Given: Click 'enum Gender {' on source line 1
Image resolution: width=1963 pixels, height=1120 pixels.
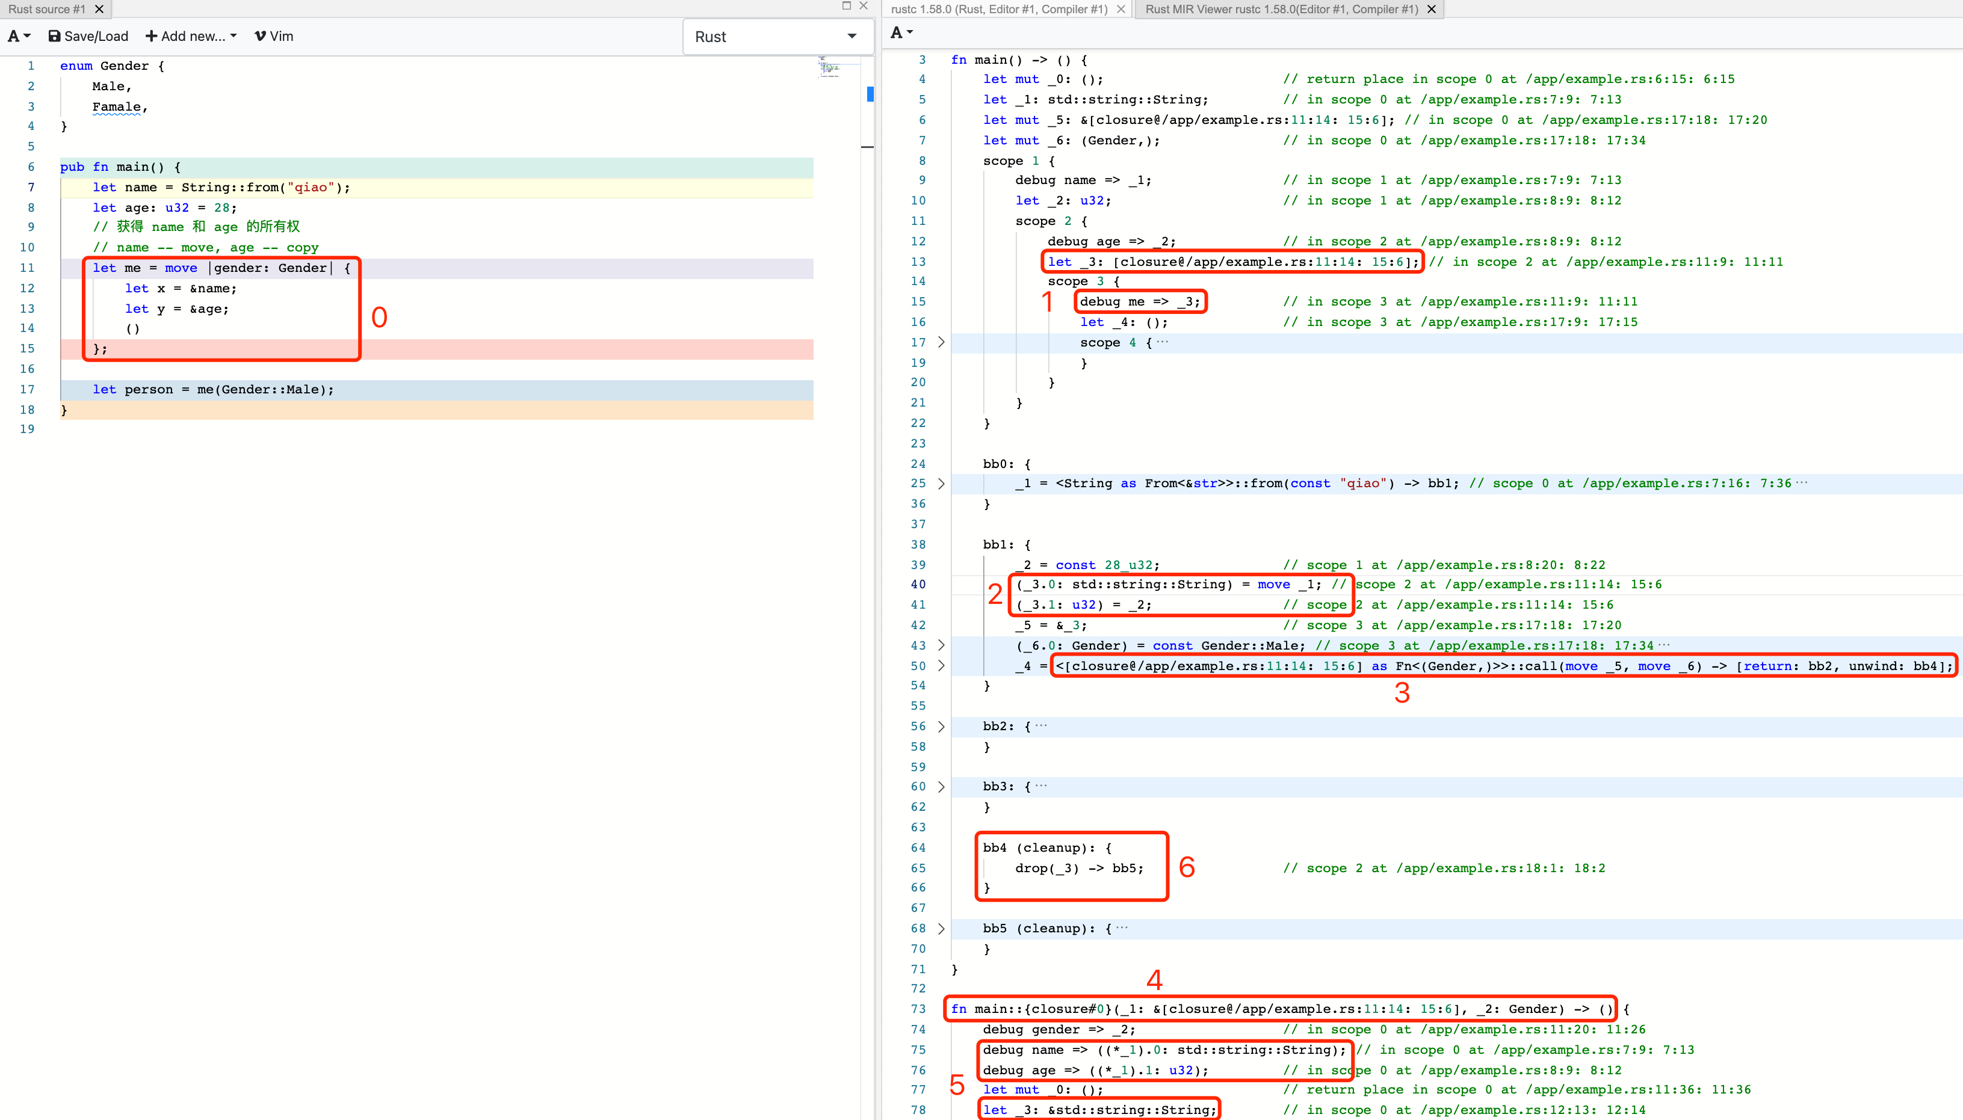Looking at the screenshot, I should coord(113,66).
